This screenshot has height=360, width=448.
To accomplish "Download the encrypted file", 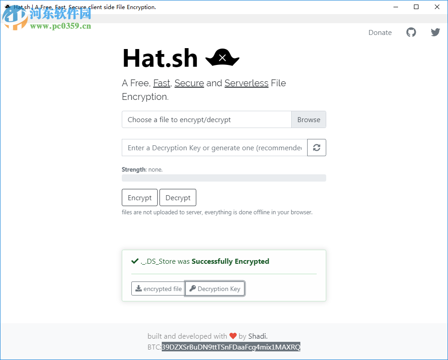I will [x=158, y=288].
